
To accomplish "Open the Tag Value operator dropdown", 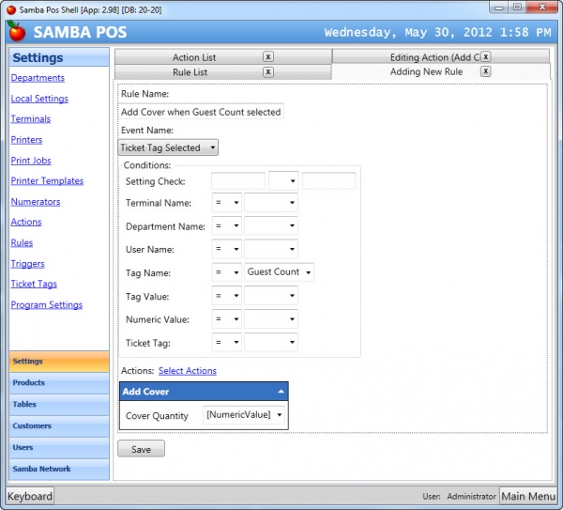I will pyautogui.click(x=227, y=296).
